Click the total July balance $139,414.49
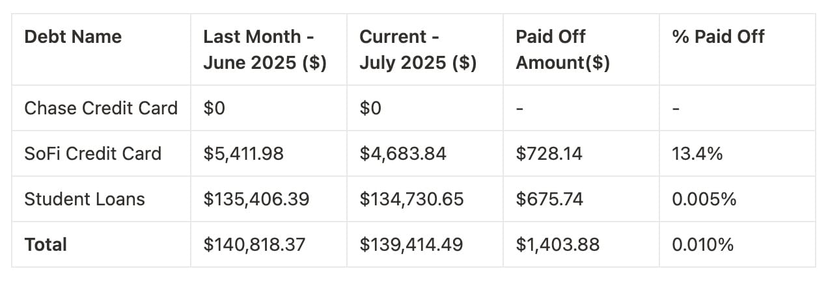Screen dimensions: 828x282 point(411,244)
